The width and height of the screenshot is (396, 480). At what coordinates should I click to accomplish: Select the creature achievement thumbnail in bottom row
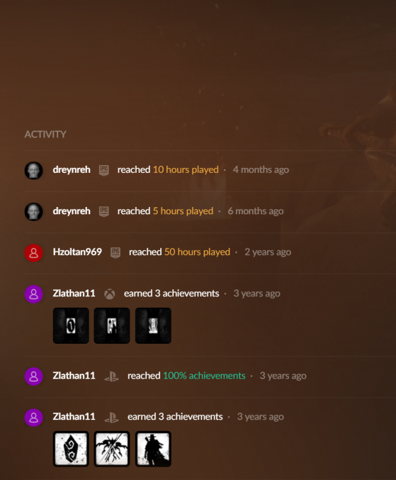pos(112,449)
